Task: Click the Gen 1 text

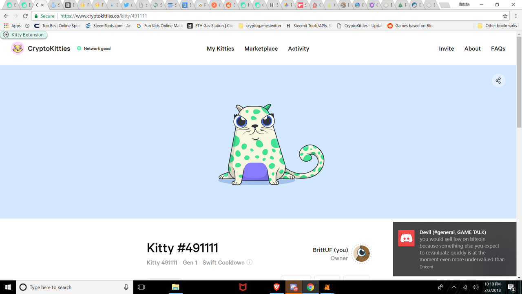Action: [190, 263]
